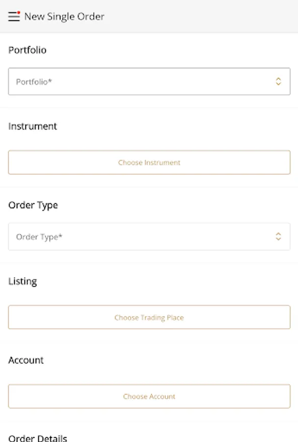Click the Portfolio field up-down chevron
This screenshot has width=298, height=442.
tap(278, 82)
